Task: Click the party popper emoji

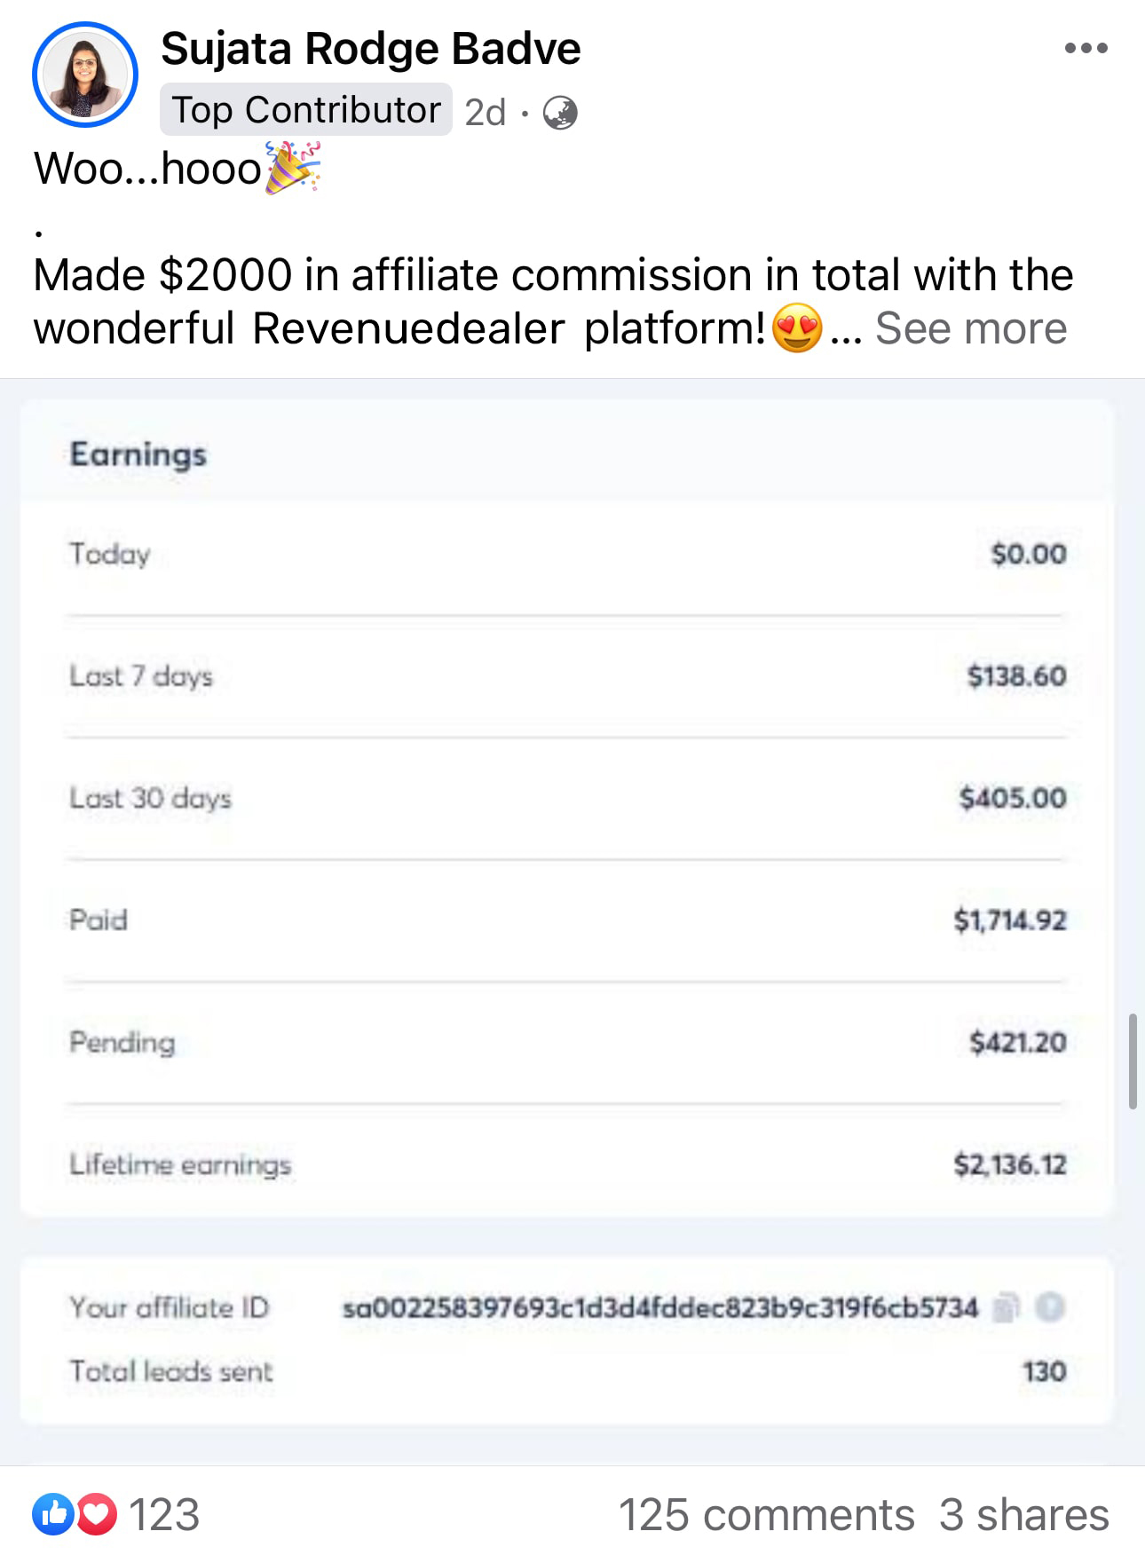Action: (293, 168)
